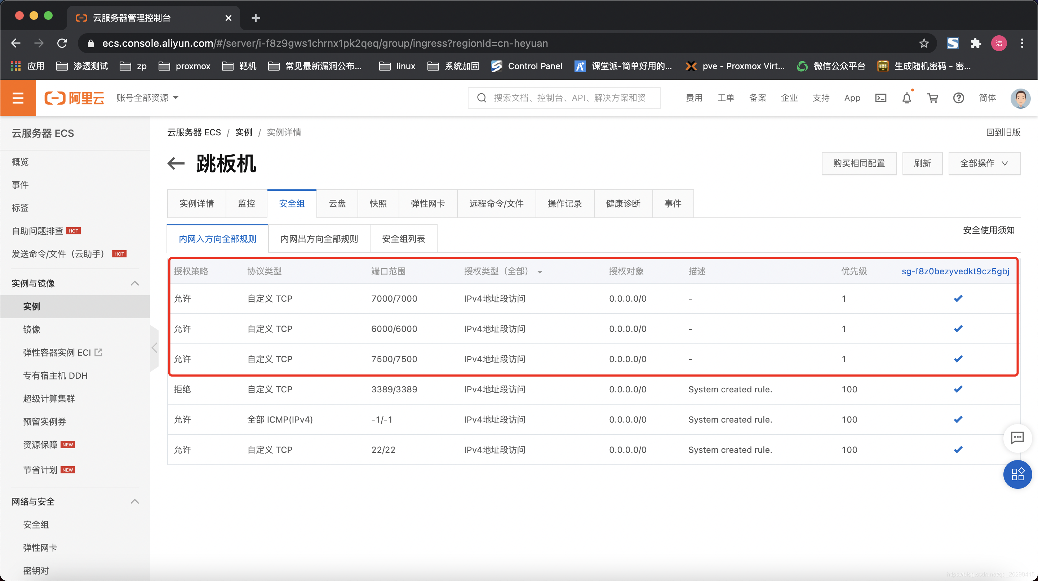Click the 回到旧版 link
The image size is (1038, 581).
pos(1003,132)
